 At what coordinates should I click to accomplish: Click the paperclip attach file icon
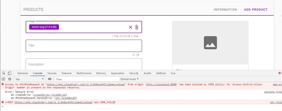pyautogui.click(x=137, y=27)
